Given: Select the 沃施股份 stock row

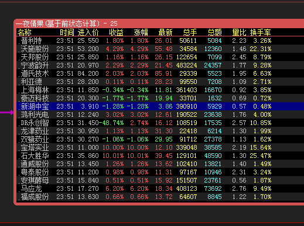Looking at the screenshot, I should tap(160, 49).
